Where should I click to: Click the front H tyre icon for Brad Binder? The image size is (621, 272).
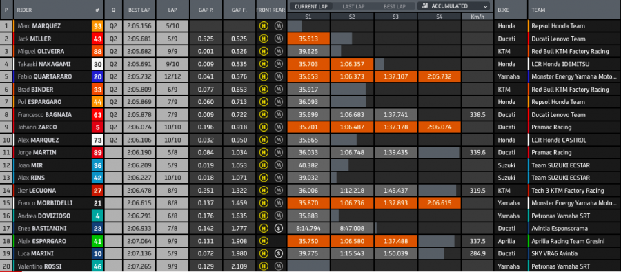(x=263, y=90)
